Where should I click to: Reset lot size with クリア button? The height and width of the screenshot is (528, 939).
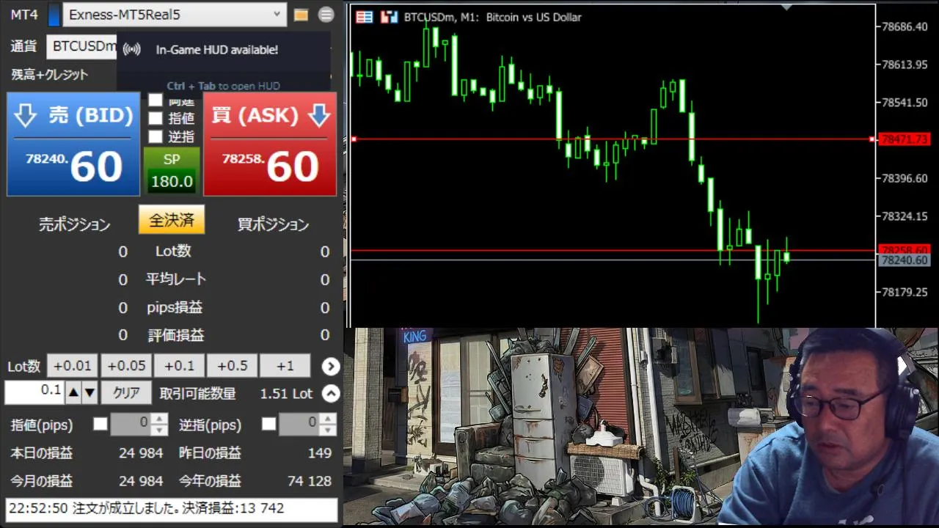coord(126,393)
